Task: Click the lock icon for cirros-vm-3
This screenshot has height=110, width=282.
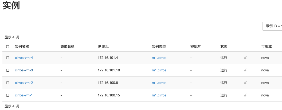Action: click(x=245, y=70)
